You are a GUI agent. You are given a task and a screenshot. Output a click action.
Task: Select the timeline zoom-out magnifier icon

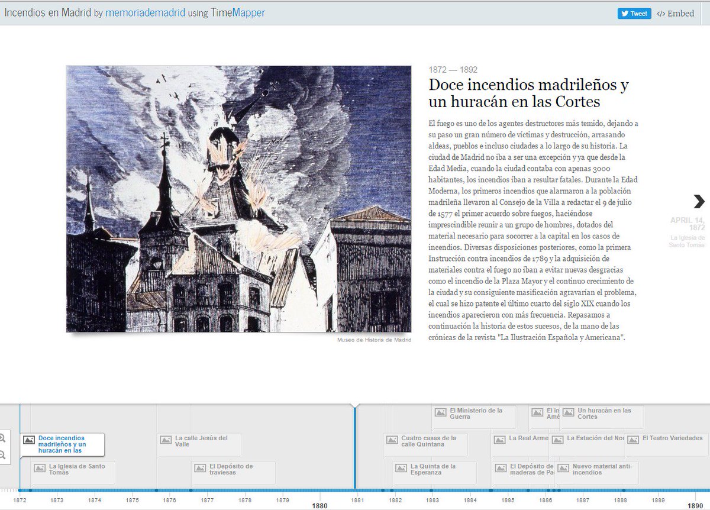click(x=4, y=454)
